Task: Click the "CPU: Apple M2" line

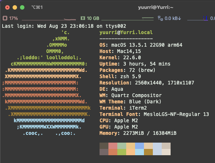Action: pyautogui.click(x=119, y=120)
